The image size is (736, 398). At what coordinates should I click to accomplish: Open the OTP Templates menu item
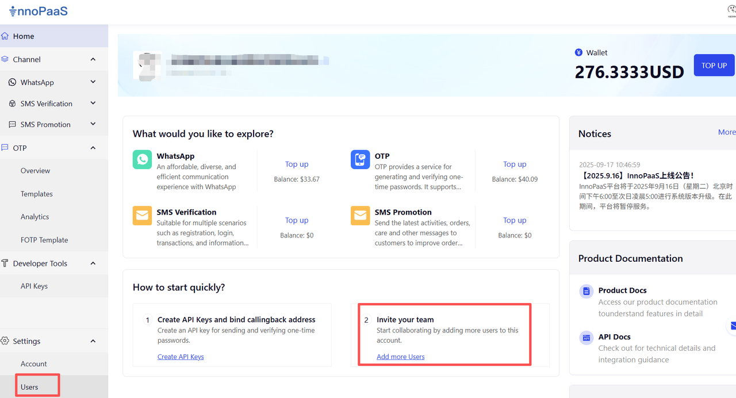(37, 194)
